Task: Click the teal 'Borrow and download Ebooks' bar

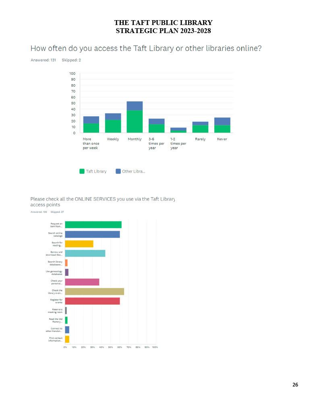Action: pos(85,253)
